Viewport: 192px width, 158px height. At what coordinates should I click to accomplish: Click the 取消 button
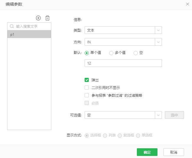pyautogui.click(x=174, y=152)
